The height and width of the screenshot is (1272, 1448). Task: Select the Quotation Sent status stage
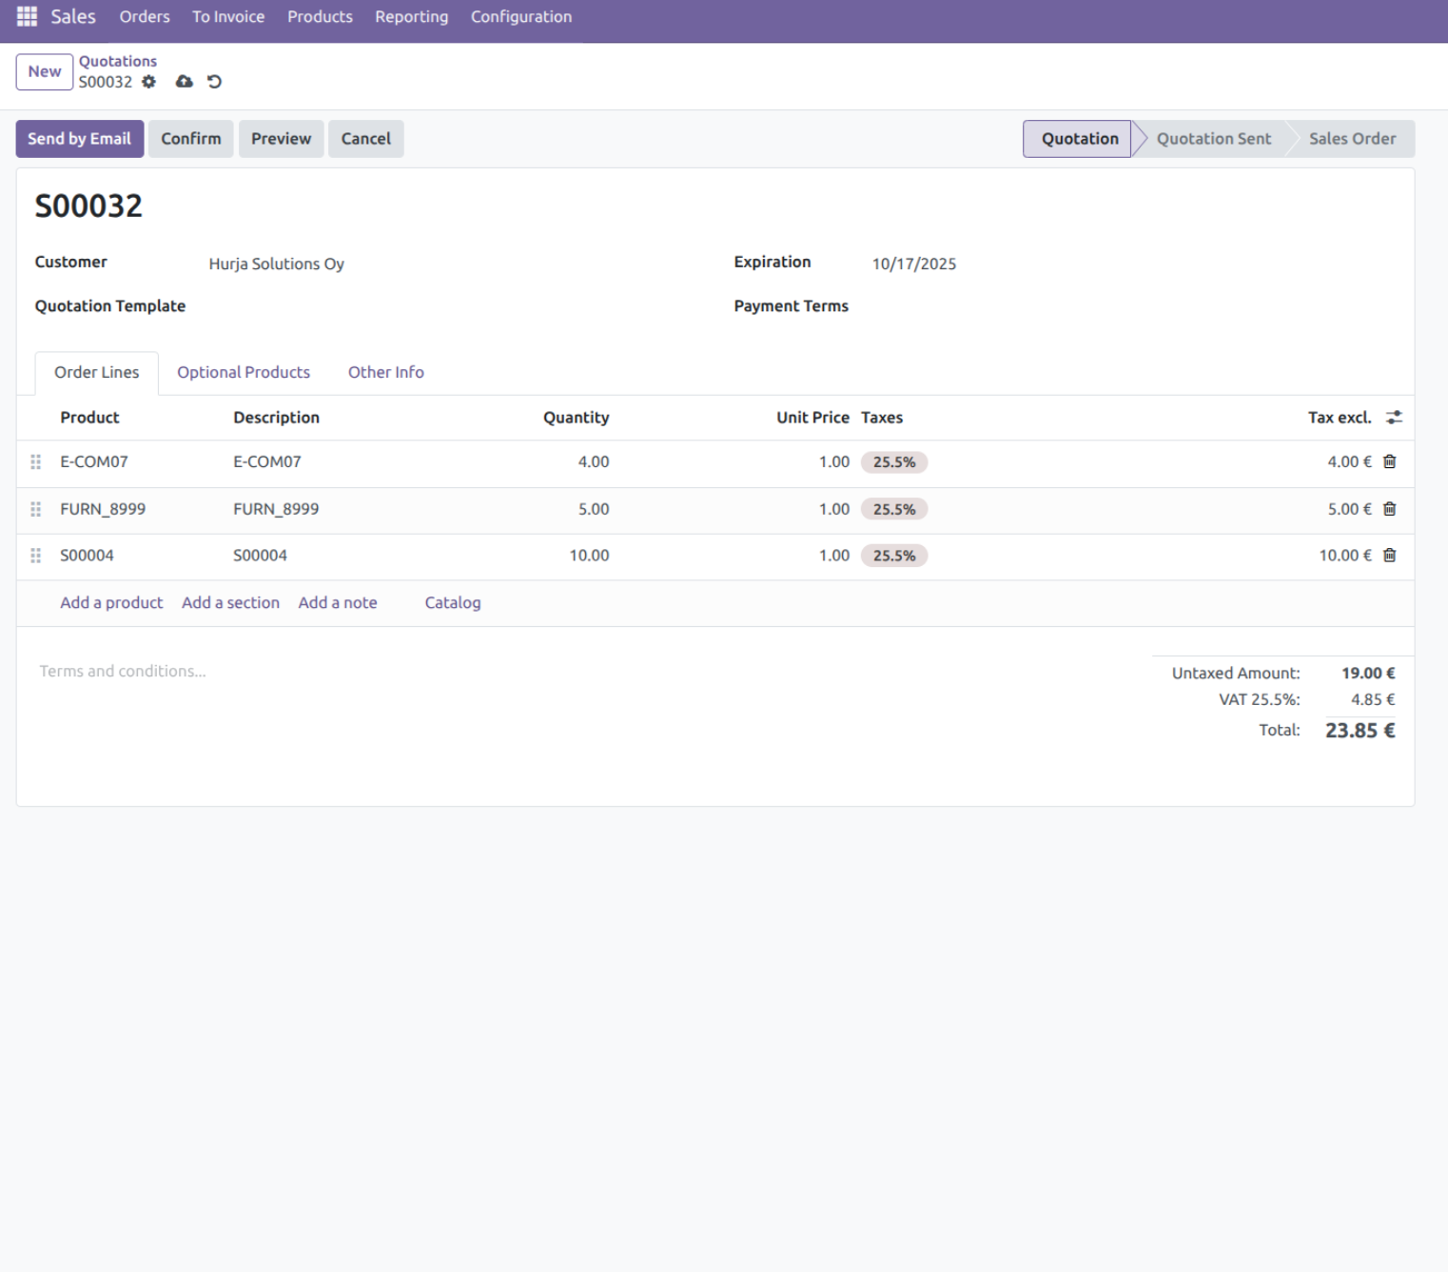(x=1213, y=139)
